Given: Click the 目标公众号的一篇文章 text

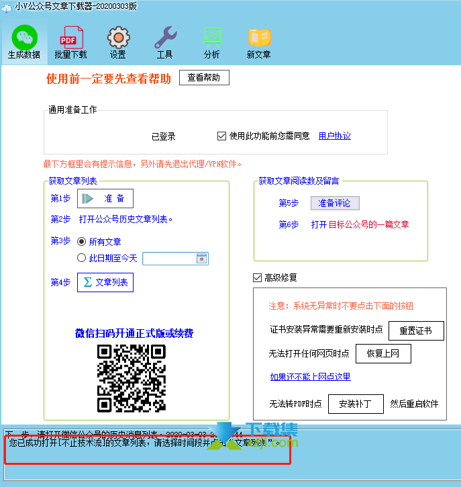Looking at the screenshot, I should click(x=368, y=224).
